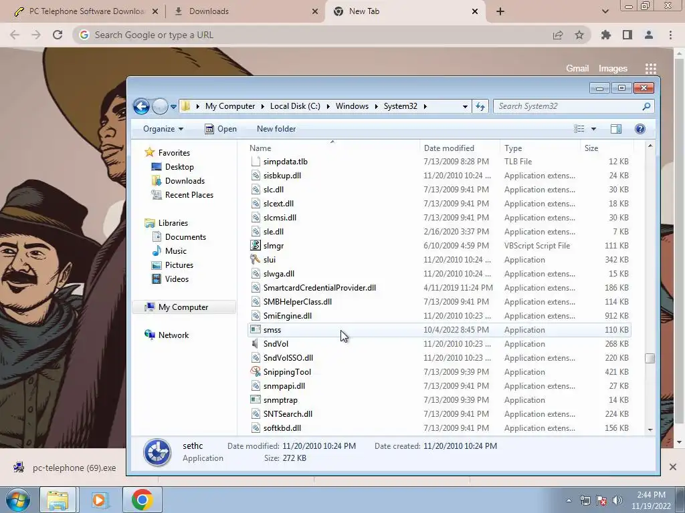This screenshot has width=685, height=513.
Task: Open Downloads in the navigation pane
Action: point(178,180)
